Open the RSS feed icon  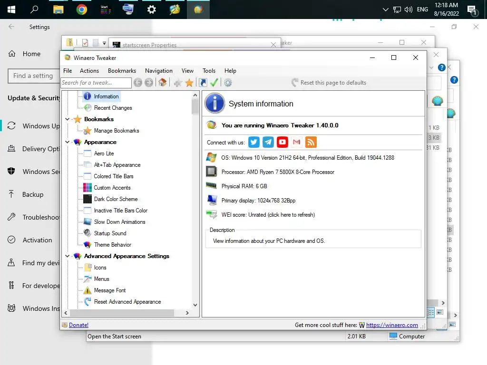pos(311,142)
